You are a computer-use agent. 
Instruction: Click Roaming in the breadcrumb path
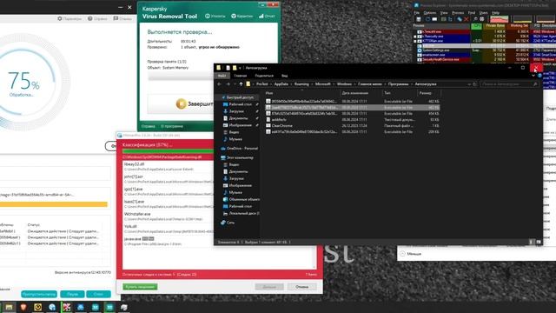pyautogui.click(x=301, y=84)
